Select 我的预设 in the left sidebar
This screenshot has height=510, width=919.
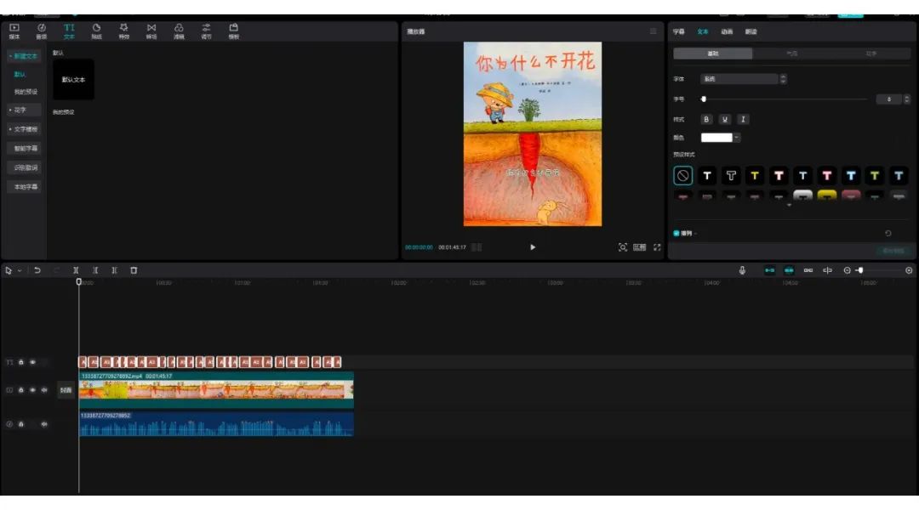tap(26, 92)
